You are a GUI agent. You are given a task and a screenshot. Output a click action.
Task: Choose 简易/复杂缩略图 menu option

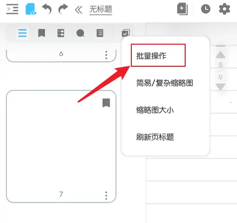(165, 83)
